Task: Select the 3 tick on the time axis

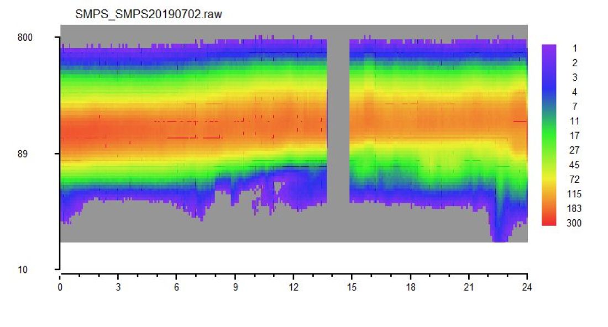Action: pyautogui.click(x=118, y=287)
